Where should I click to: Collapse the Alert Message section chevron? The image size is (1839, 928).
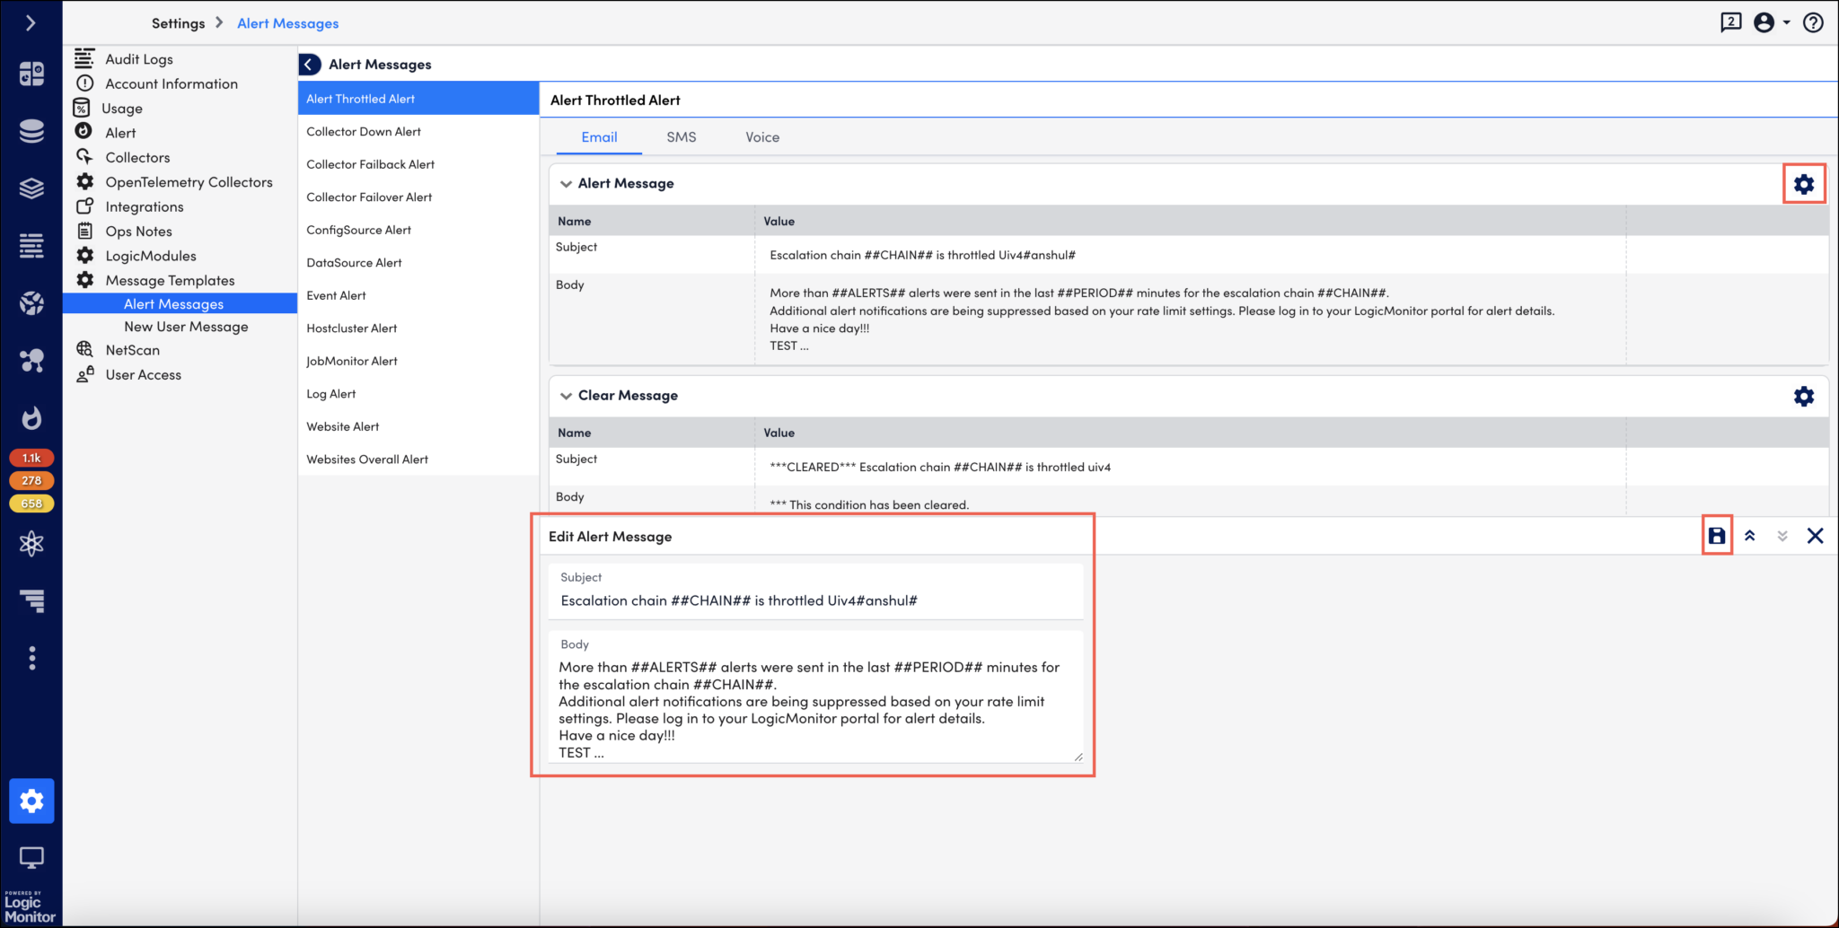(566, 183)
